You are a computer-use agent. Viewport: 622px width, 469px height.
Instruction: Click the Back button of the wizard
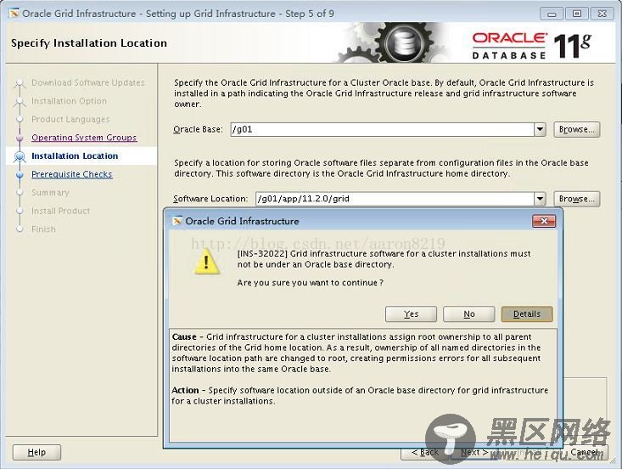click(x=425, y=452)
